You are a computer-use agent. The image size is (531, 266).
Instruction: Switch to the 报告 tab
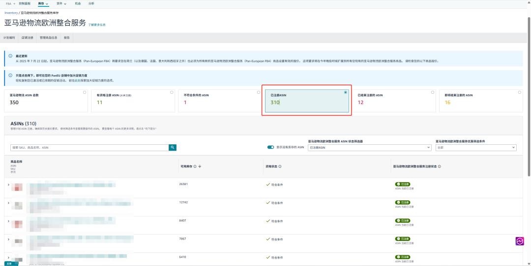coord(67,38)
